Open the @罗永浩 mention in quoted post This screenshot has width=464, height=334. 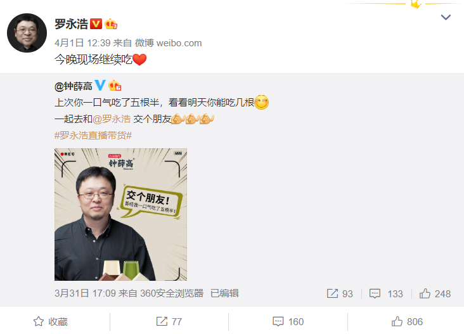click(112, 119)
